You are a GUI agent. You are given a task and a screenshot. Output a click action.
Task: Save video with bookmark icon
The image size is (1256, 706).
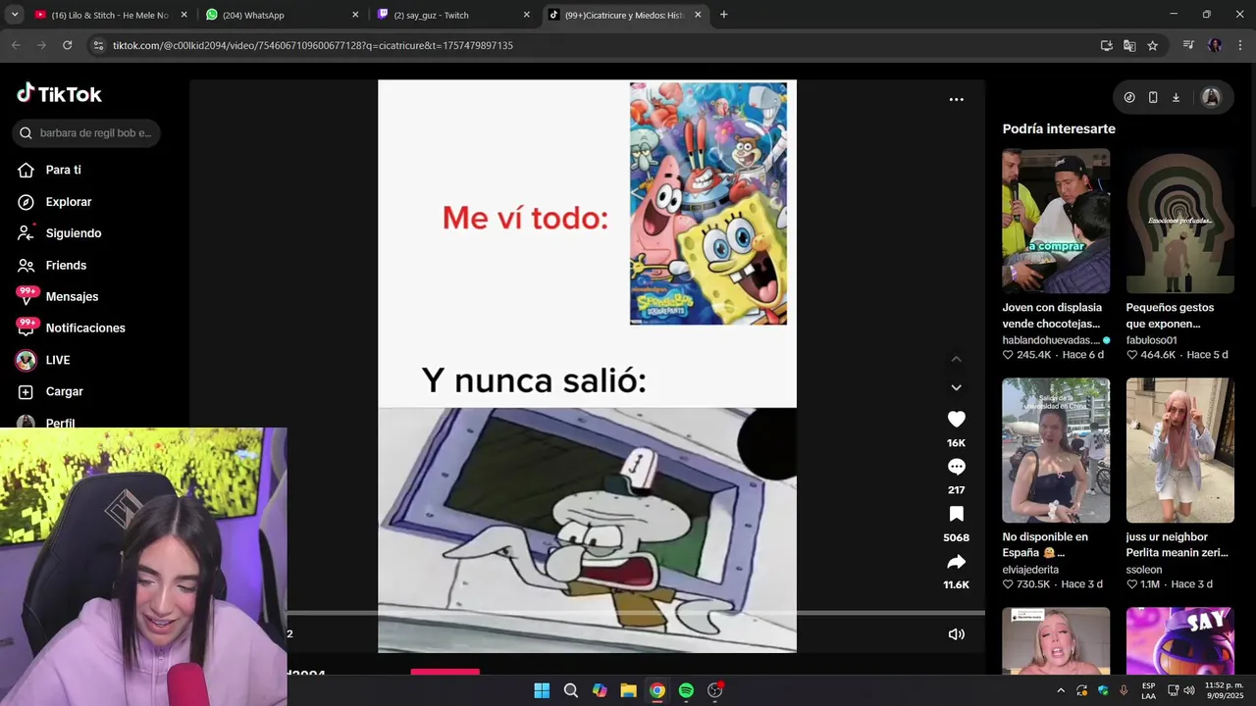(956, 514)
